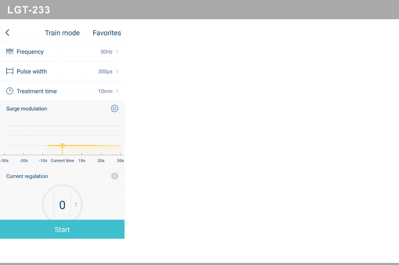Click the -10s axis label
Screen dimensions: 399x265
43,161
